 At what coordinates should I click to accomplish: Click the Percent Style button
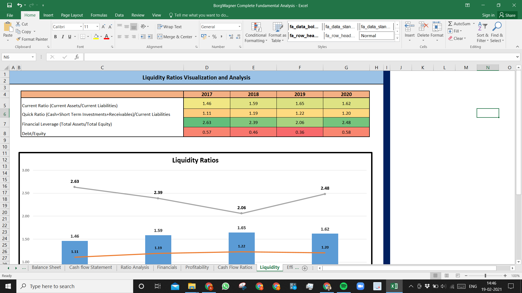[215, 37]
